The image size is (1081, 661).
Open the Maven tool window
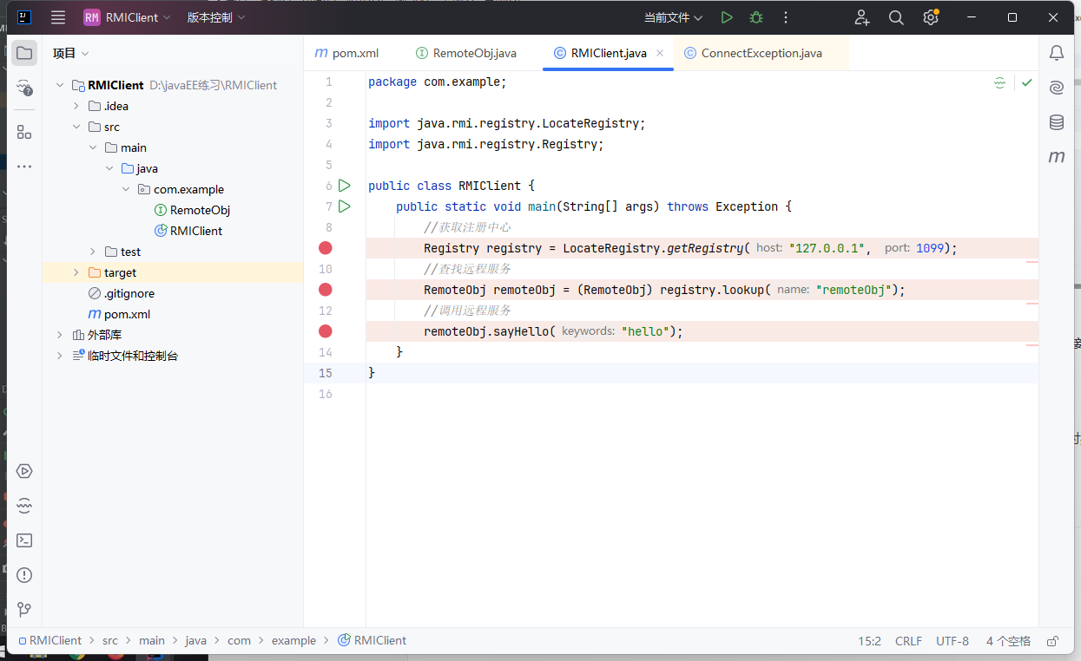[1057, 157]
